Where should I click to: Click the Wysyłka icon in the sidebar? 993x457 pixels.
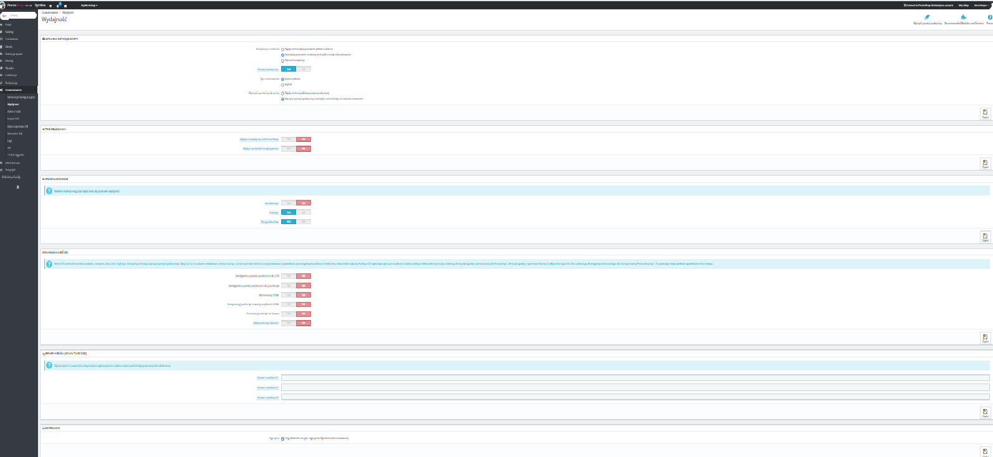coord(2,68)
